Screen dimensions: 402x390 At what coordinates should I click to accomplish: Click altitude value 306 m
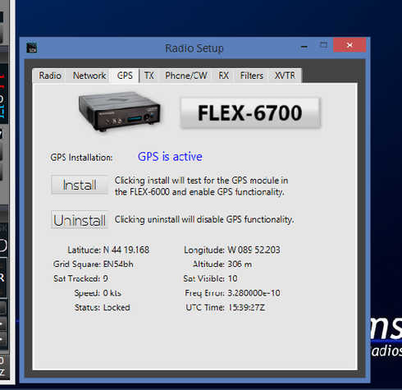(x=240, y=264)
